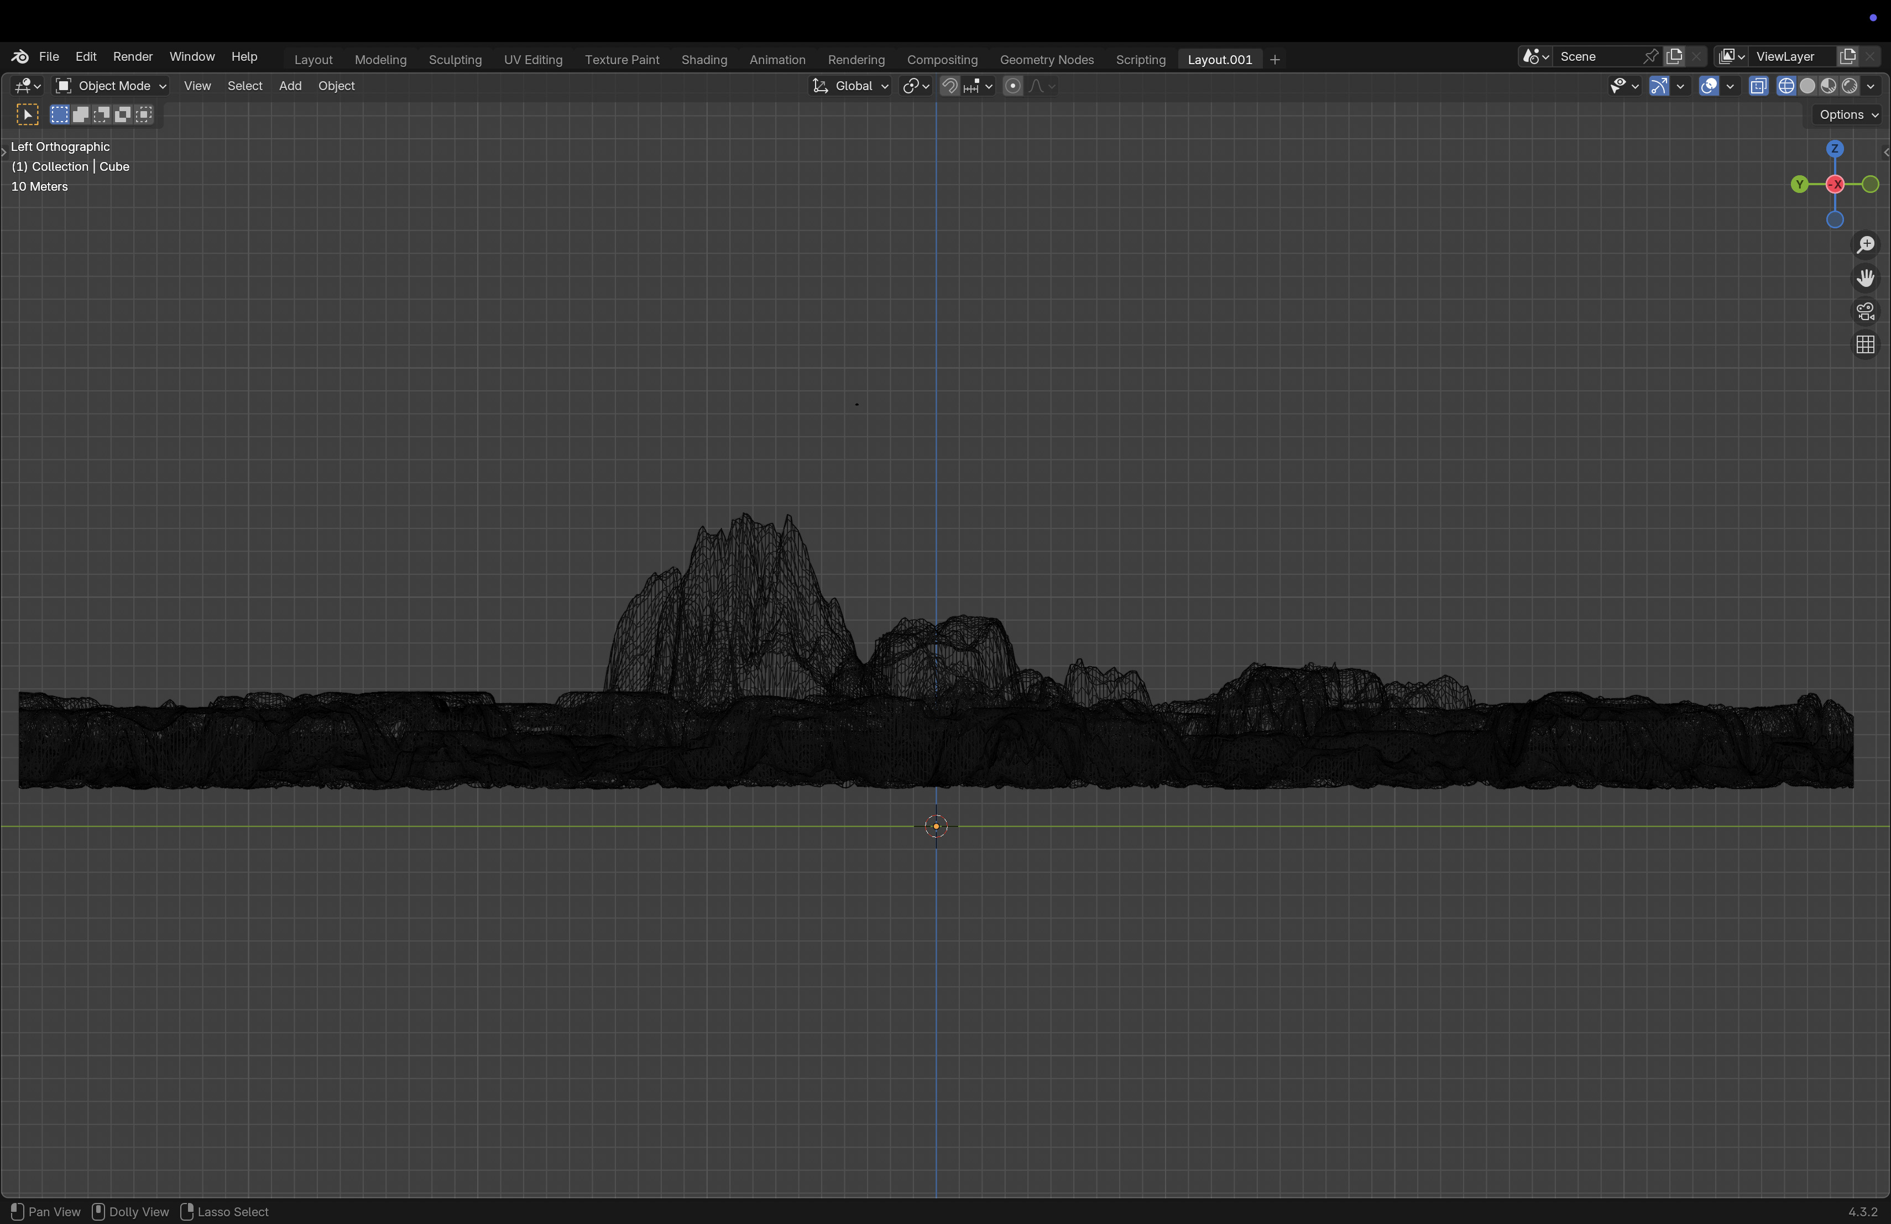
Task: Open the File menu
Action: click(49, 56)
